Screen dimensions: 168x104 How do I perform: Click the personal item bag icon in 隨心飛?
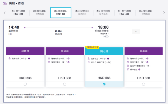(88, 58)
